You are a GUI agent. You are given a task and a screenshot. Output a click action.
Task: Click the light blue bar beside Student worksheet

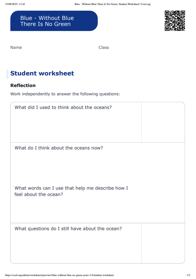tap(7, 74)
